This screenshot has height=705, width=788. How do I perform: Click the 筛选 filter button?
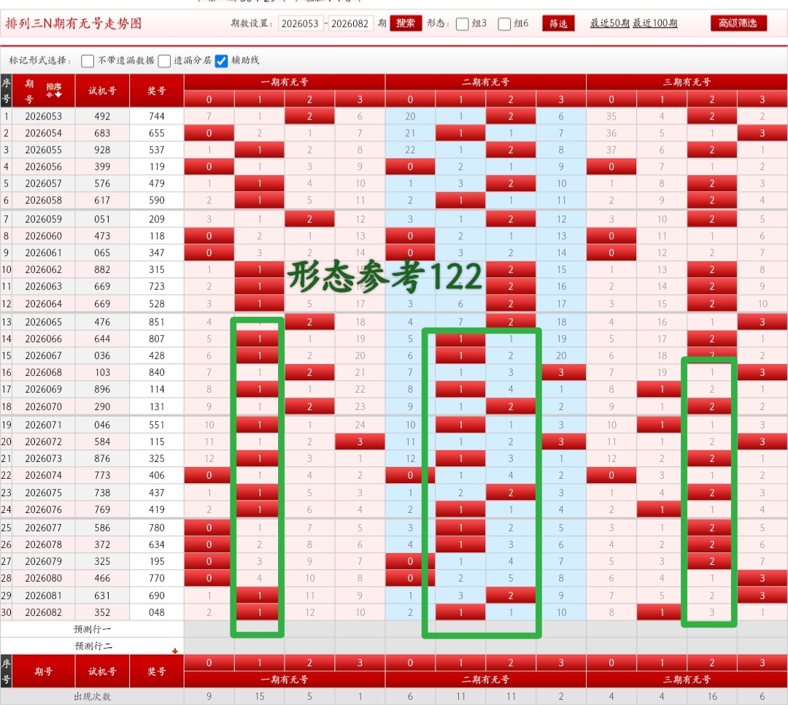pyautogui.click(x=558, y=23)
